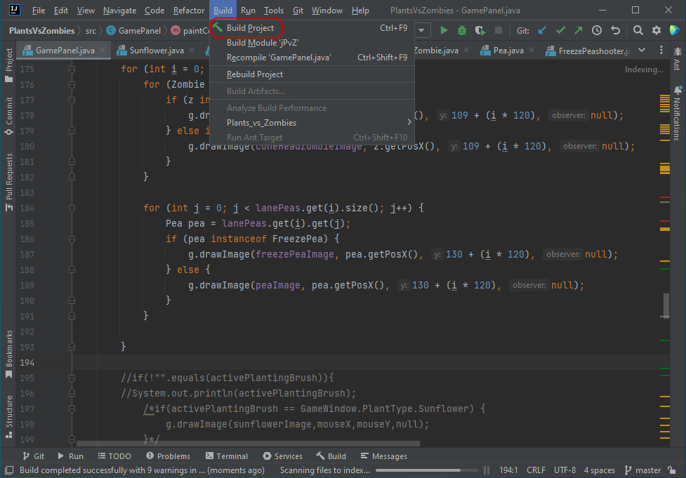Show hidden editor tabs dropdown

point(642,51)
